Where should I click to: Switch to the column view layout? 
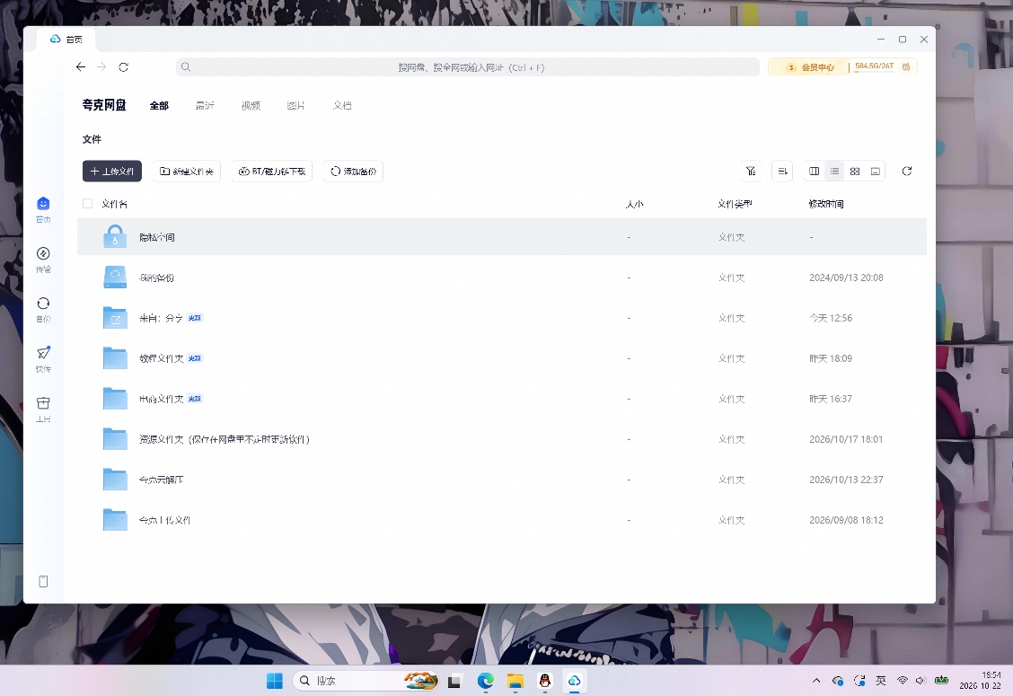[x=814, y=172]
